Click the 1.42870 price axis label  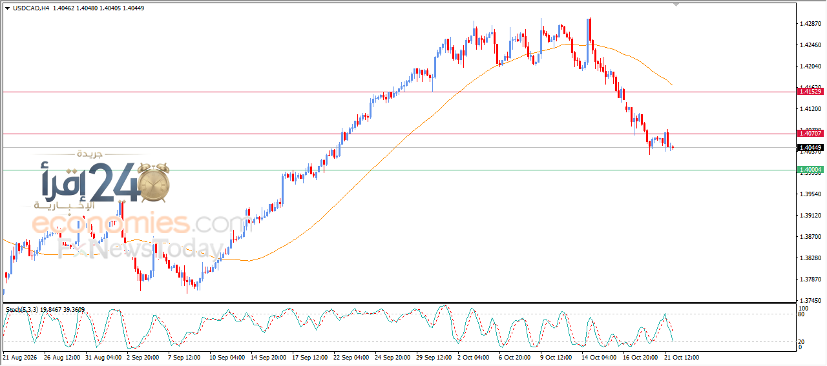click(810, 24)
